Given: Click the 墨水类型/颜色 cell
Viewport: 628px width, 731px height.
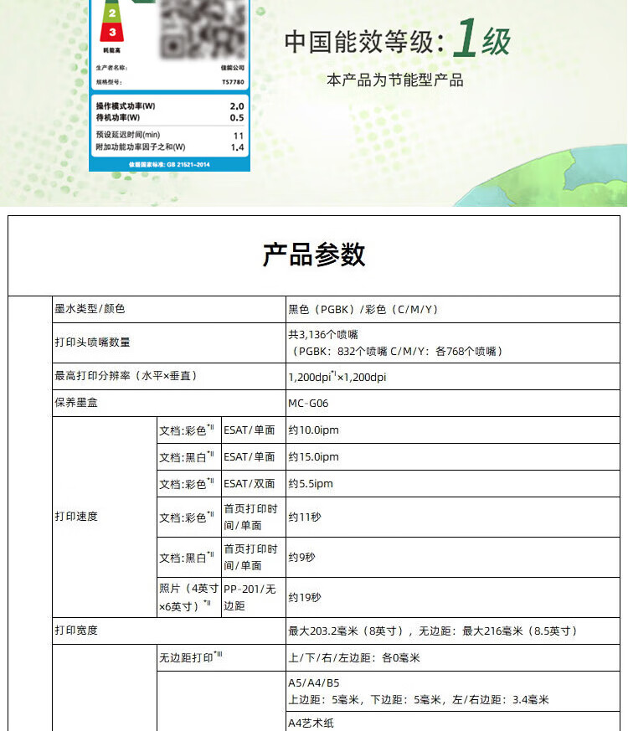Looking at the screenshot, I should tap(169, 309).
